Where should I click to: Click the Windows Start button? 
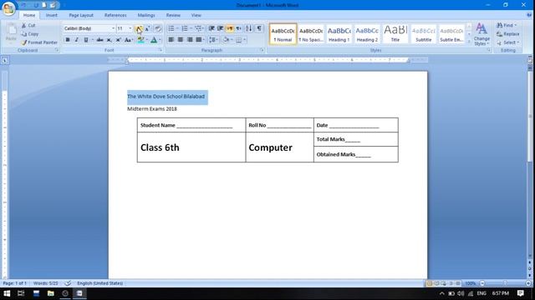pyautogui.click(x=7, y=293)
